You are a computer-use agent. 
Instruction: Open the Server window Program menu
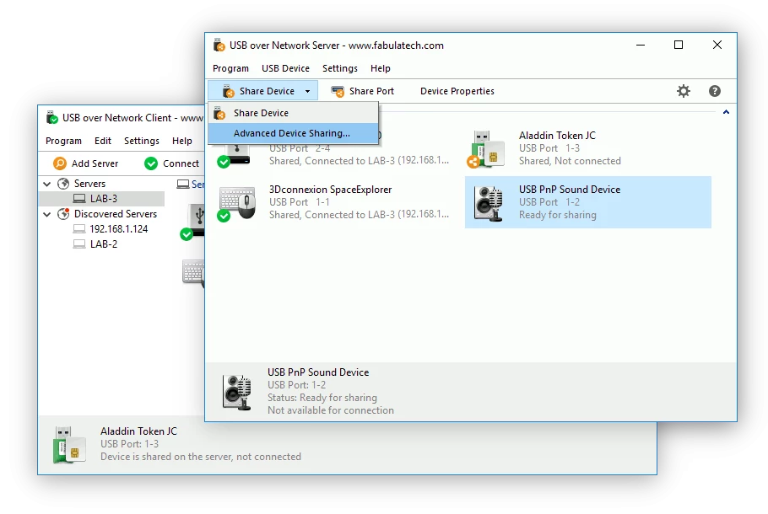tap(230, 68)
